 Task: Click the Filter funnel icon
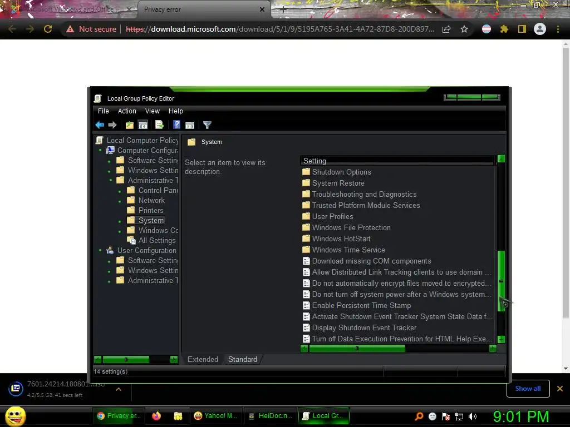coord(207,125)
